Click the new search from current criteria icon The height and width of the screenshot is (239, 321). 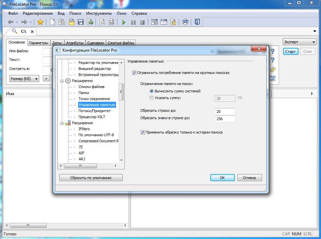click(62, 22)
